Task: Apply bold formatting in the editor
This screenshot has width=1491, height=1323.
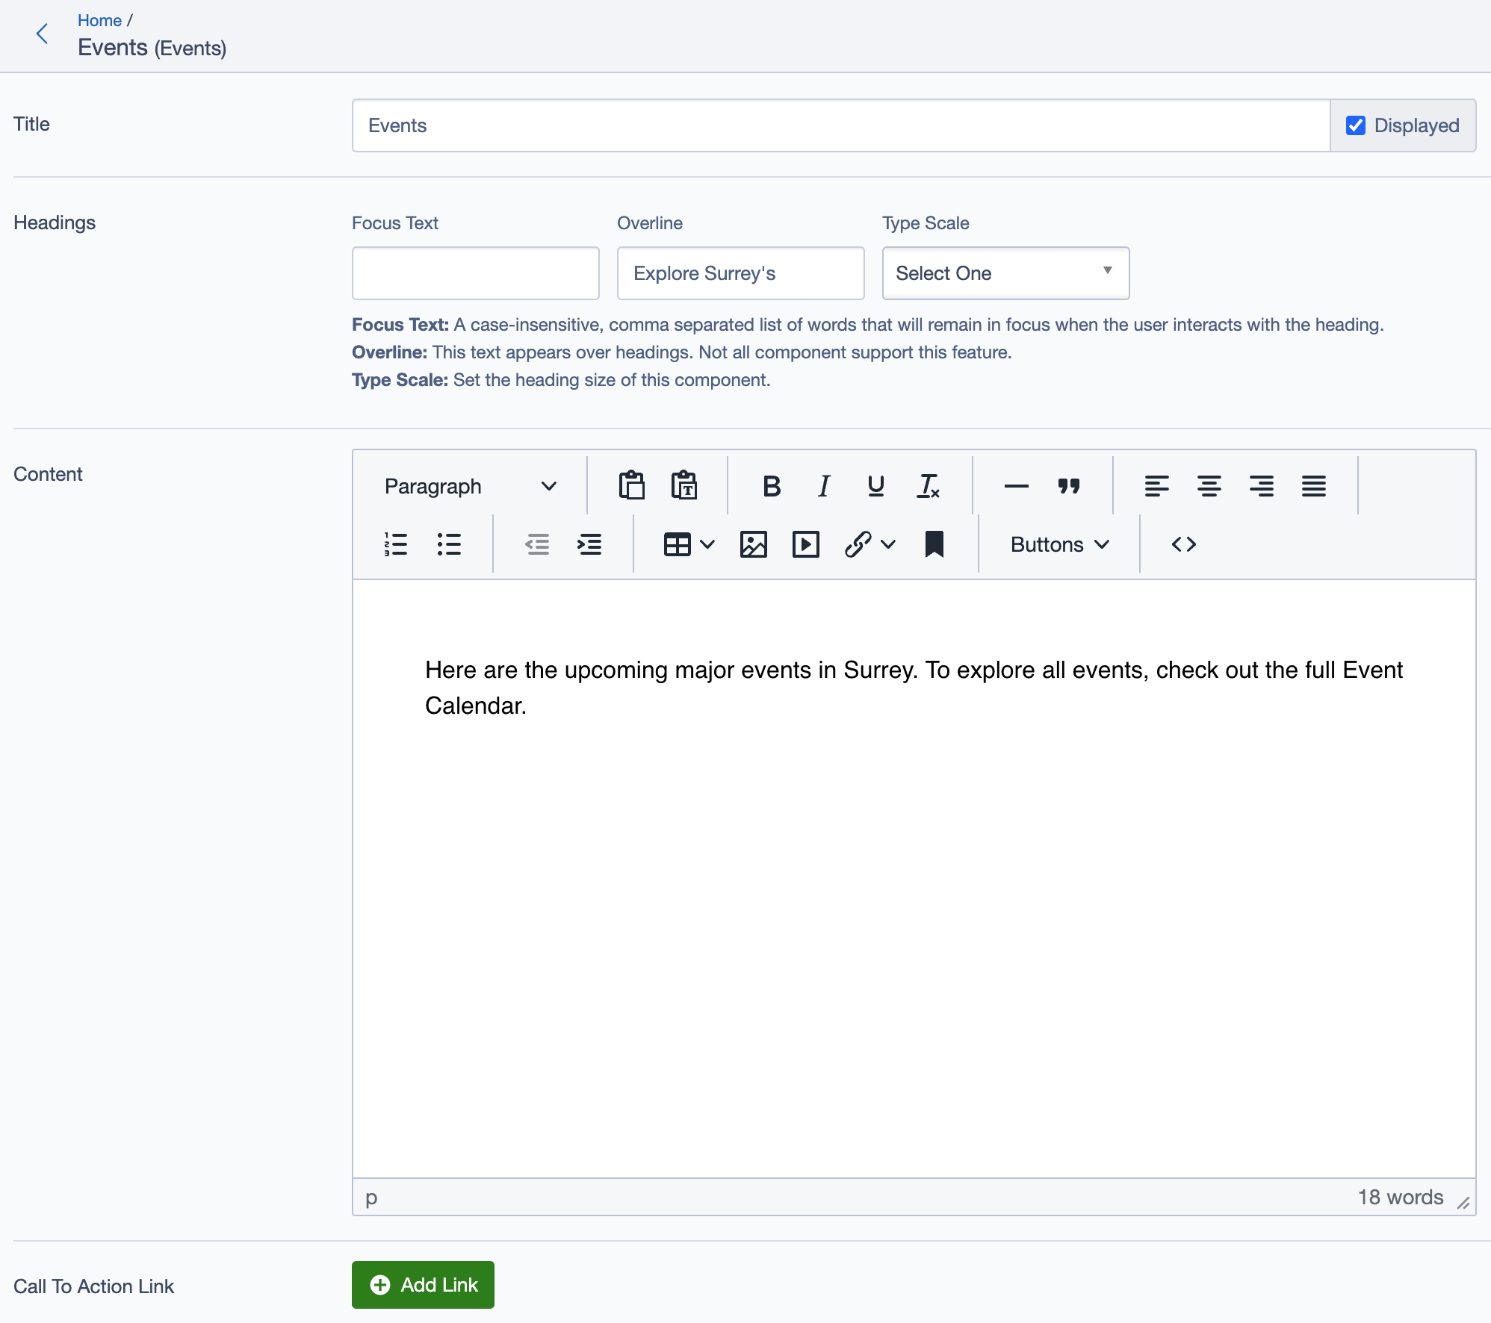Action: (x=771, y=486)
